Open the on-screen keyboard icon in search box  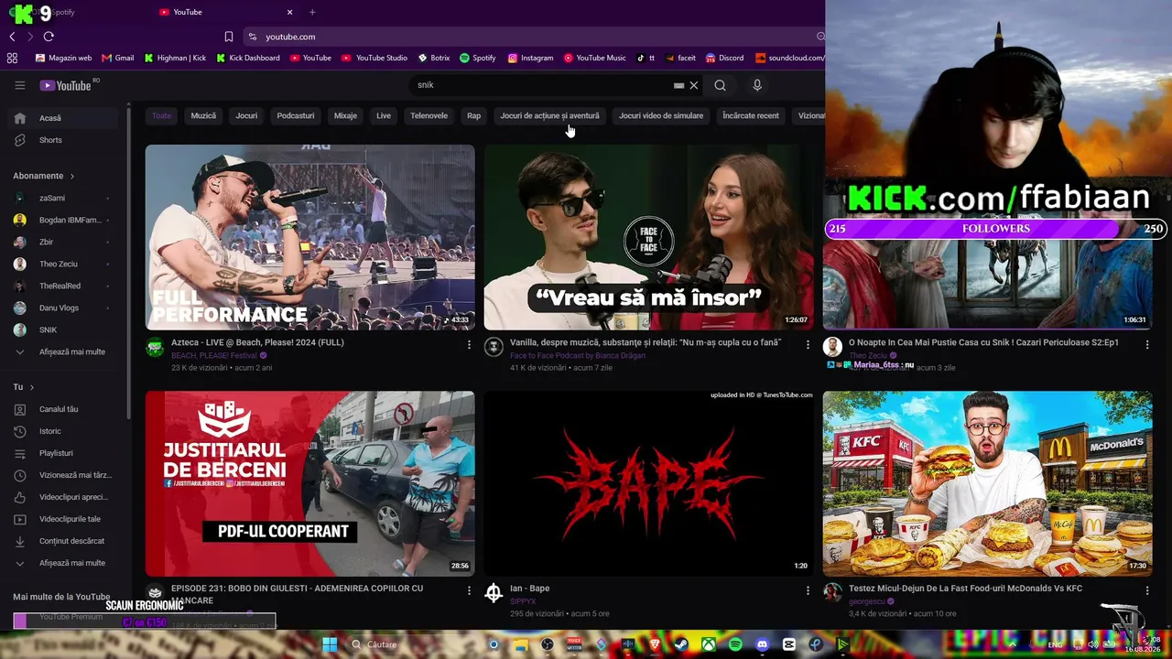[678, 85]
